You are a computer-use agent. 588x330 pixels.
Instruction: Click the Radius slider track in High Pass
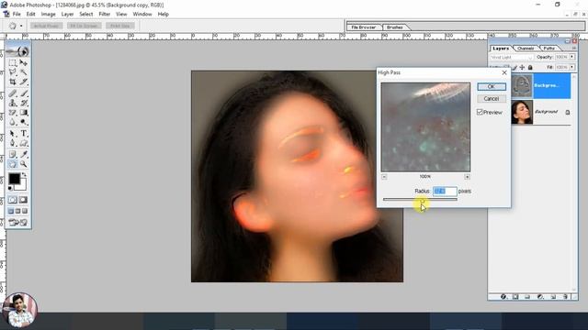coord(420,200)
